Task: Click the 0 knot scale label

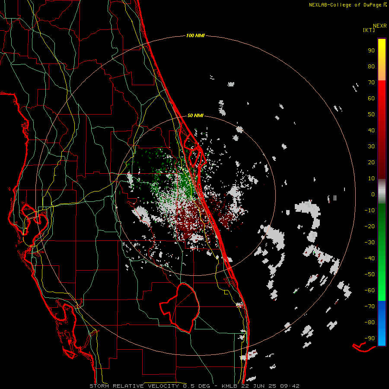Action: click(x=373, y=194)
